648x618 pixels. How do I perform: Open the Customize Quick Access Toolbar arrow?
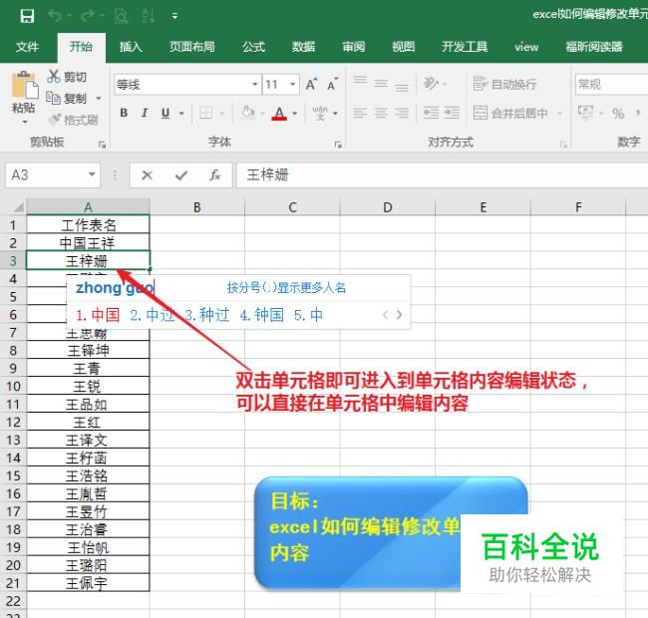point(175,17)
